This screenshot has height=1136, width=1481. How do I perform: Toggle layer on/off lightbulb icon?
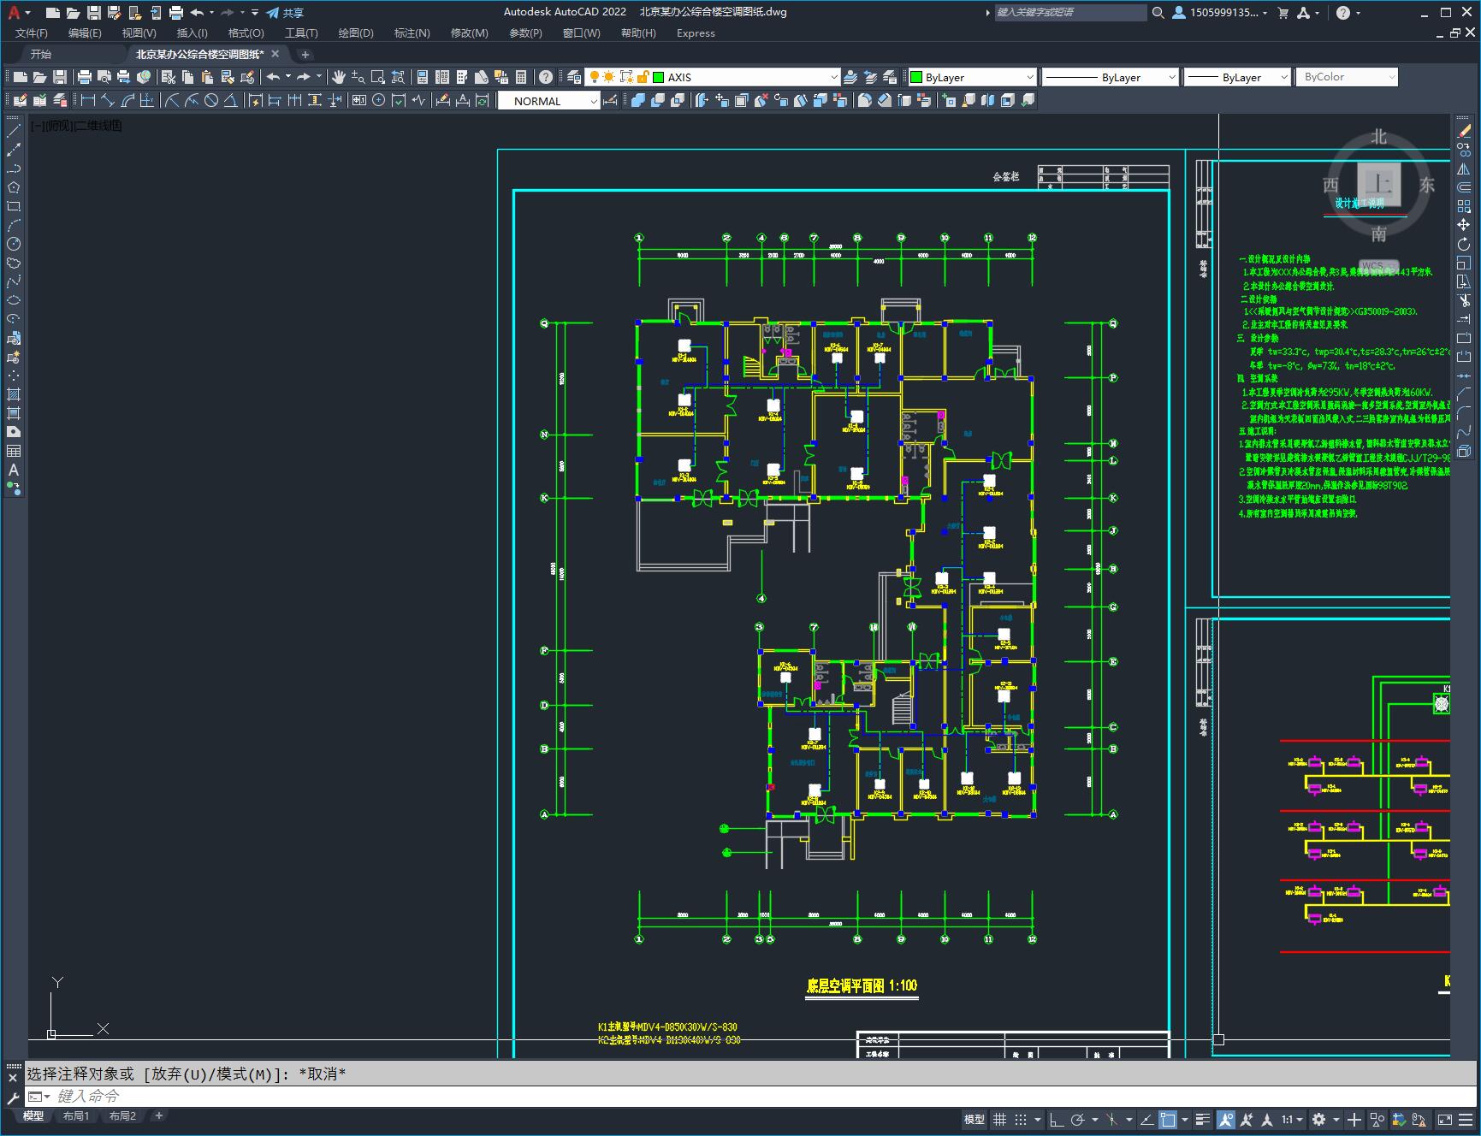[x=594, y=77]
